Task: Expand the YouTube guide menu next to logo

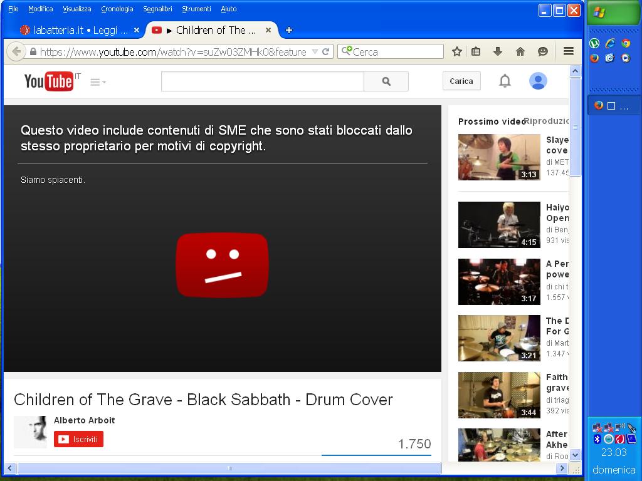Action: pos(98,82)
